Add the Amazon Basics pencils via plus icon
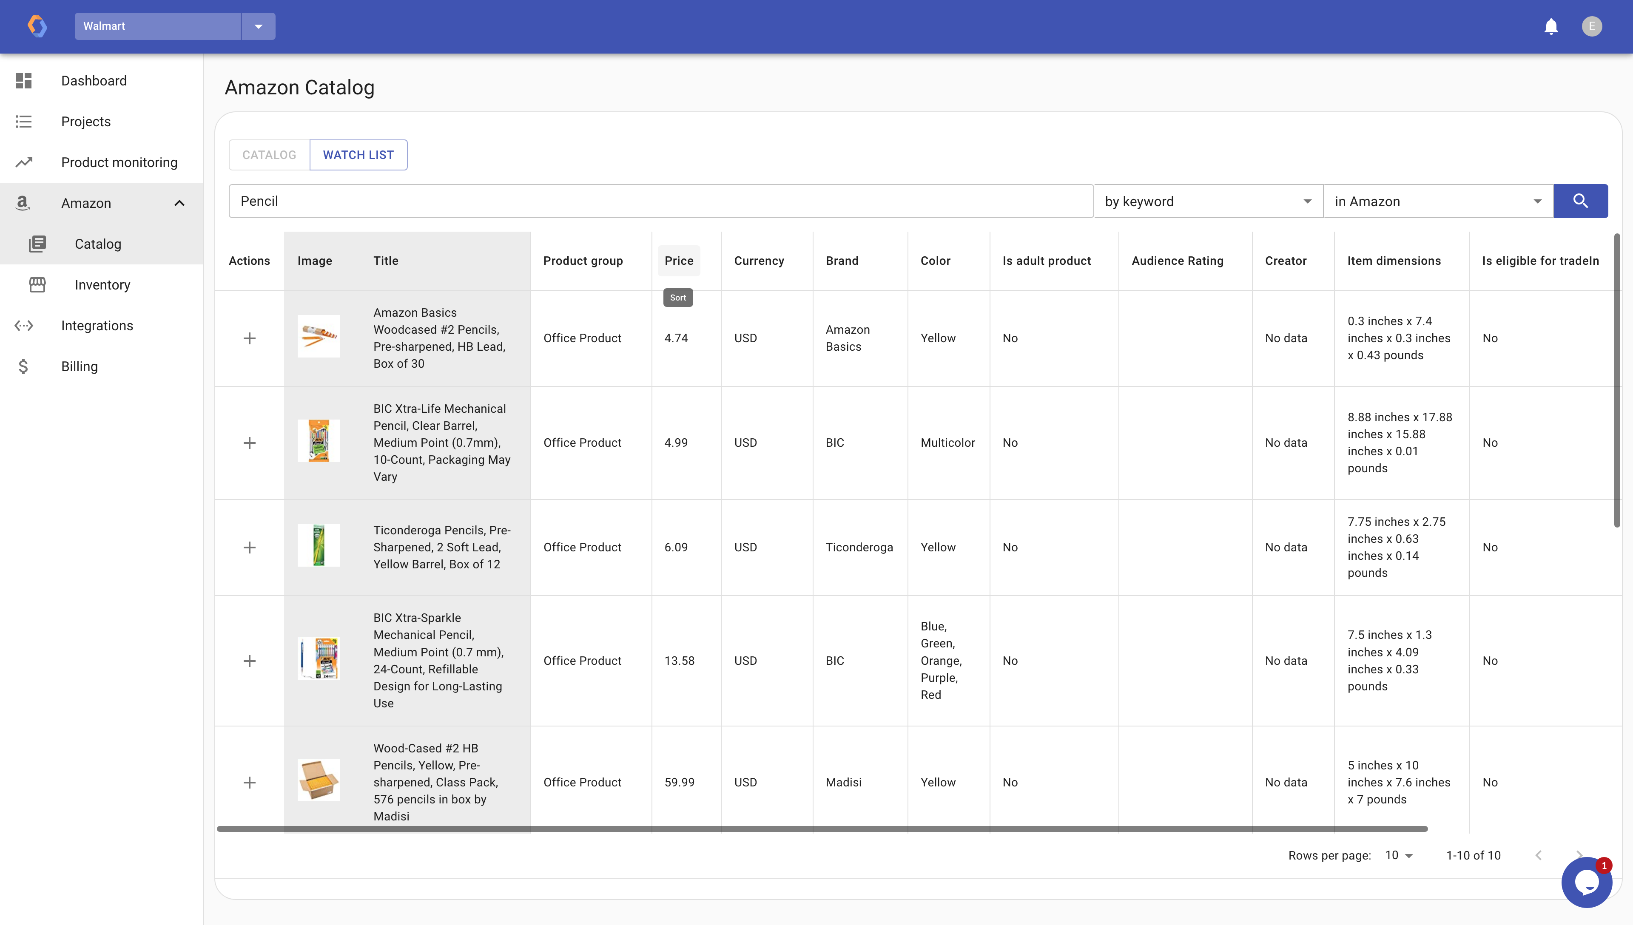 pos(250,338)
